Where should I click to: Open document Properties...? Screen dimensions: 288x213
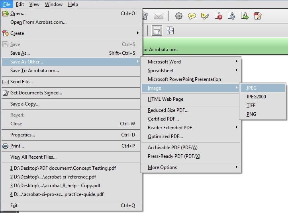pos(71,135)
